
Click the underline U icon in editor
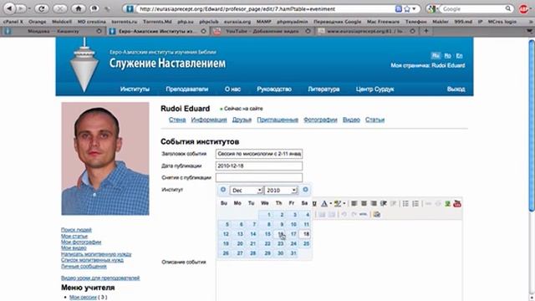(314, 204)
